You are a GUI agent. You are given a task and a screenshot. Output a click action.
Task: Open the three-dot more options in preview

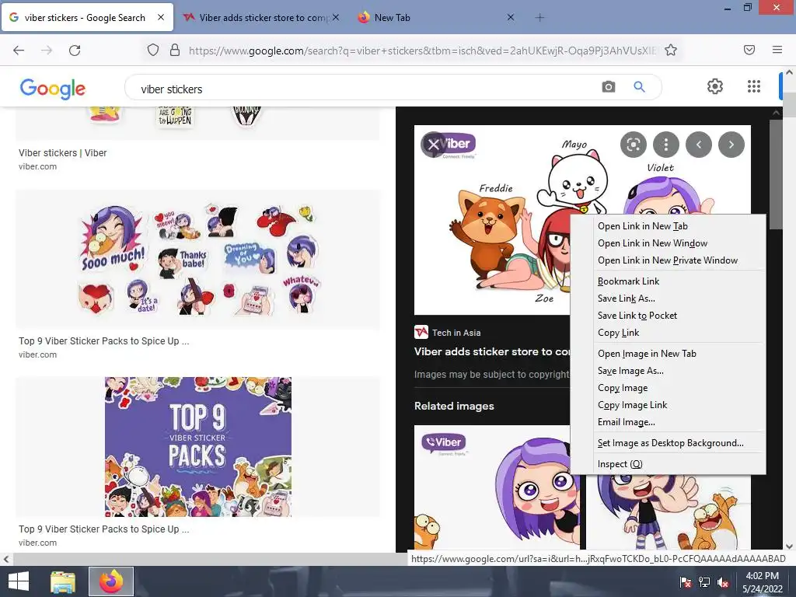(x=666, y=145)
